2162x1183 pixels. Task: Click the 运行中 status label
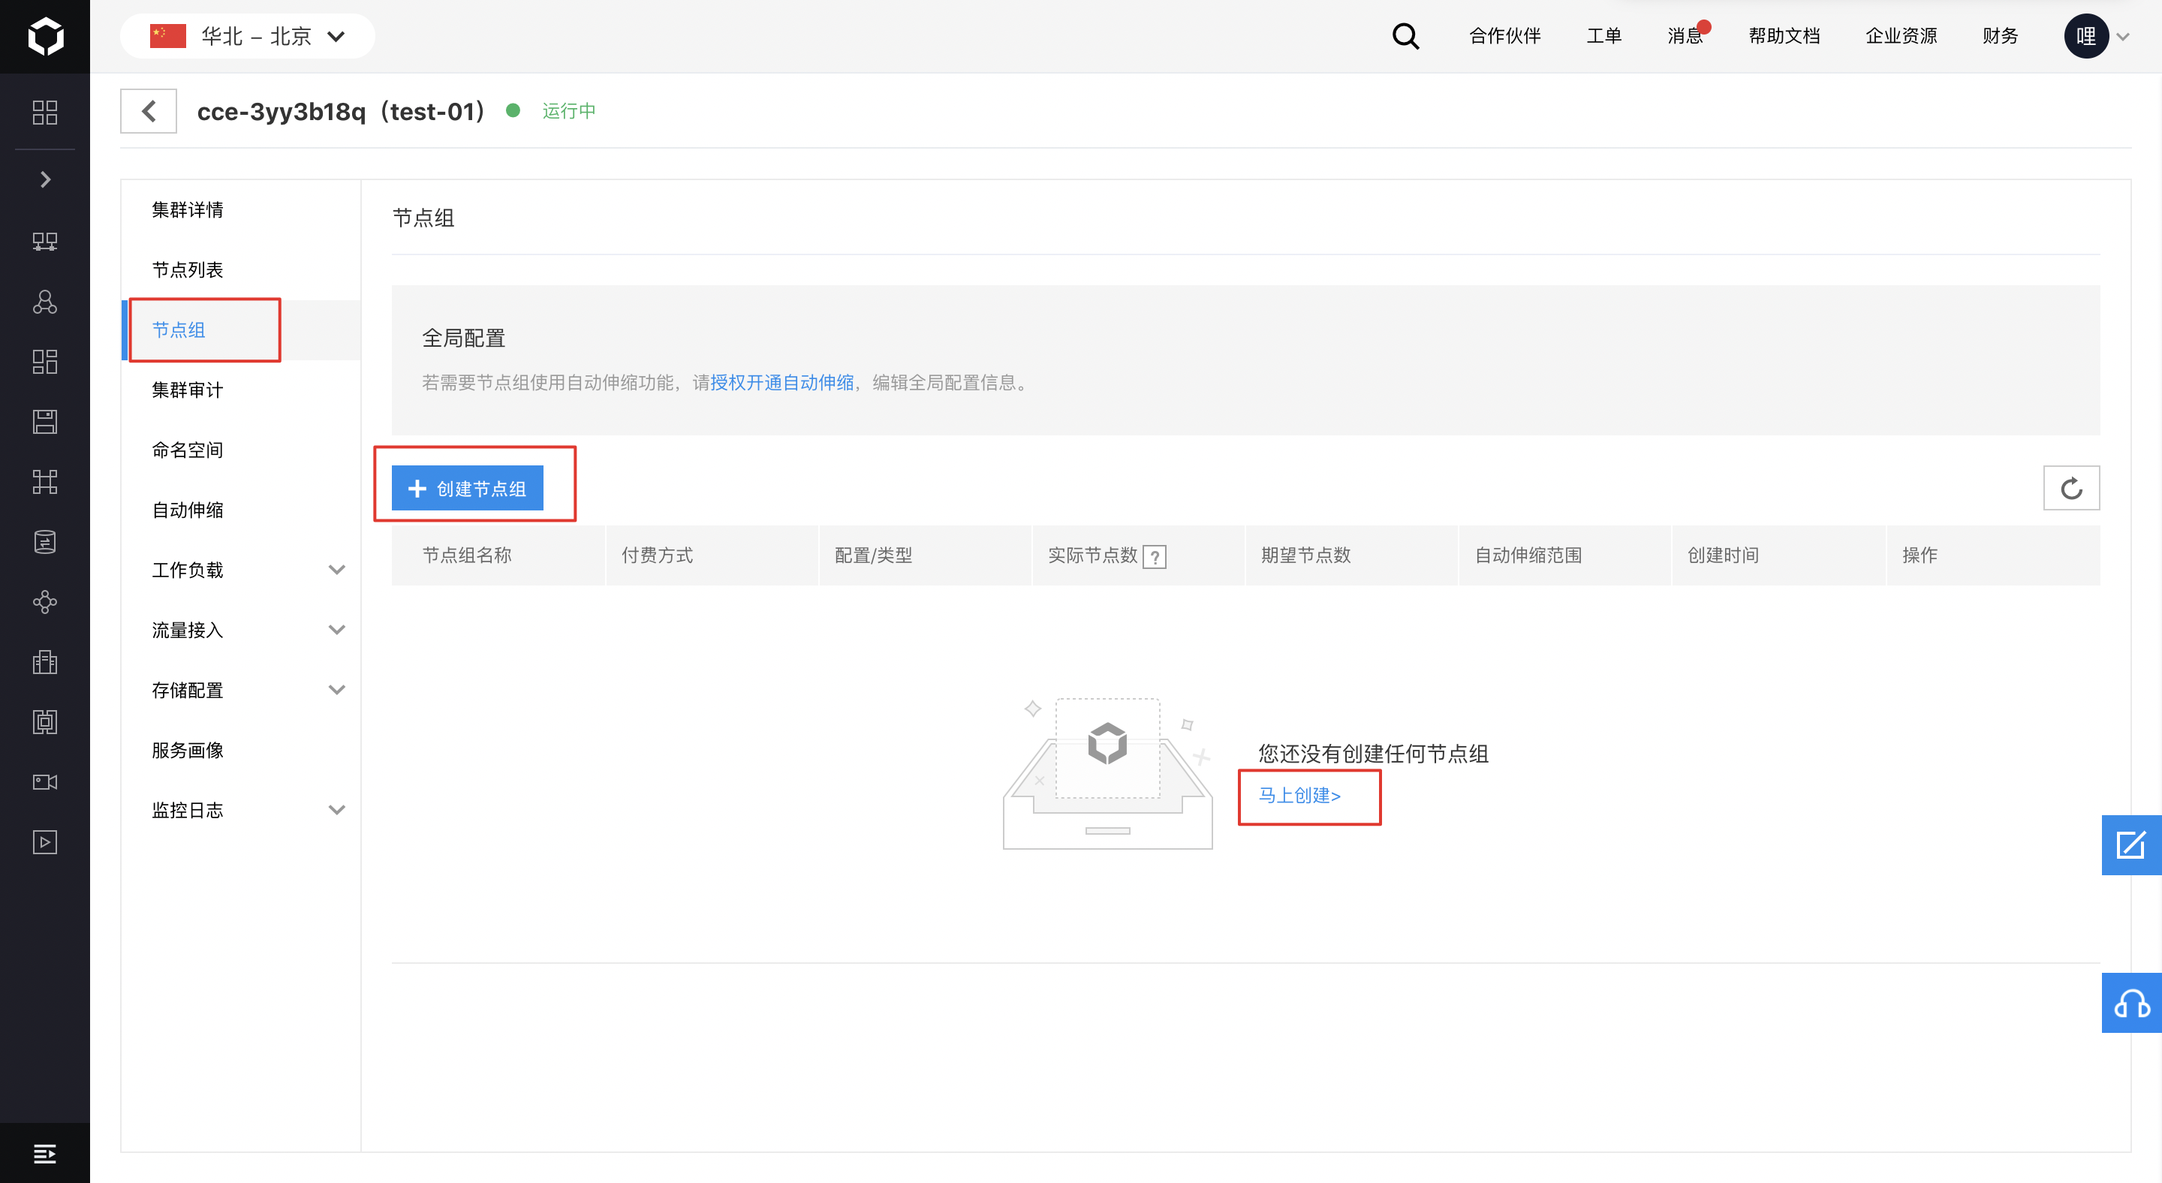569,111
